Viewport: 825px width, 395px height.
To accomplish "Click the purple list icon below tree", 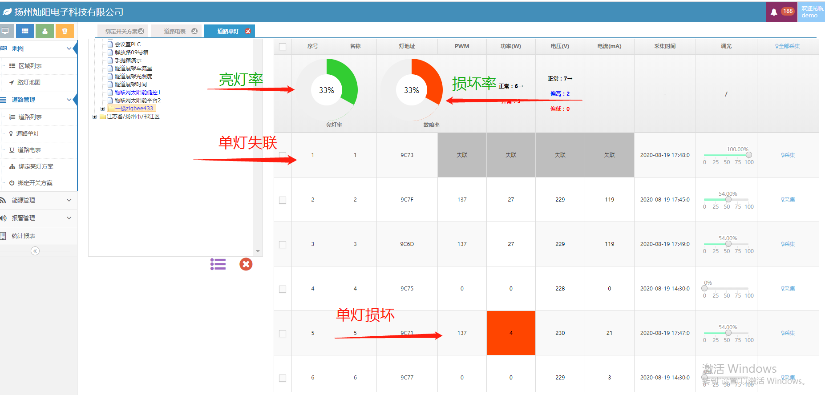I will [218, 264].
